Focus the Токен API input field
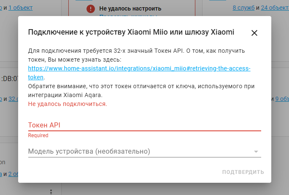 pyautogui.click(x=144, y=125)
